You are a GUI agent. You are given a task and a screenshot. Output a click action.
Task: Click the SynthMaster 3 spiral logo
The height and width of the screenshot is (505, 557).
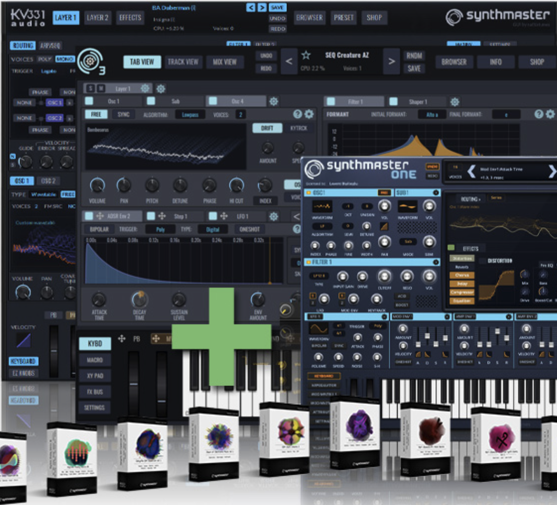pos(90,61)
